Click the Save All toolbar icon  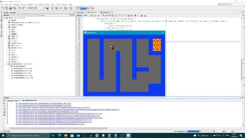[15, 8]
